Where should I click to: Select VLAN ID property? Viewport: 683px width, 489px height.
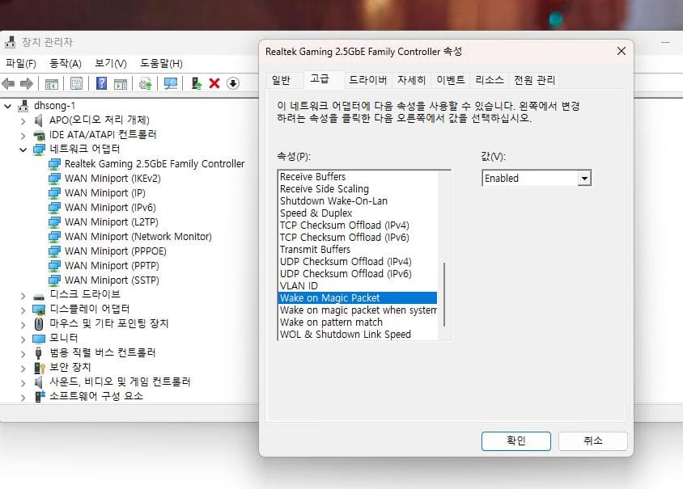point(357,286)
